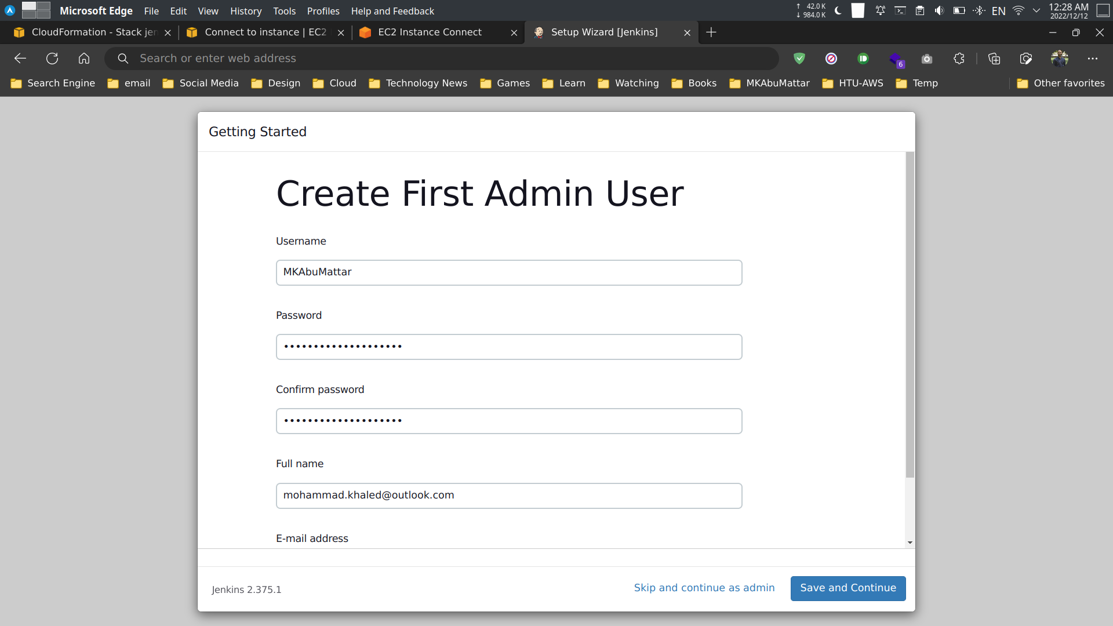Open the purple extension showing badge 6

(x=896, y=59)
